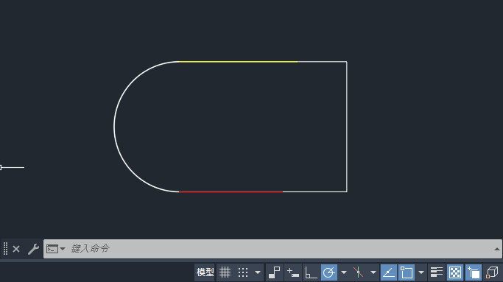
Task: Grab the command line grip handle
Action: (5, 249)
